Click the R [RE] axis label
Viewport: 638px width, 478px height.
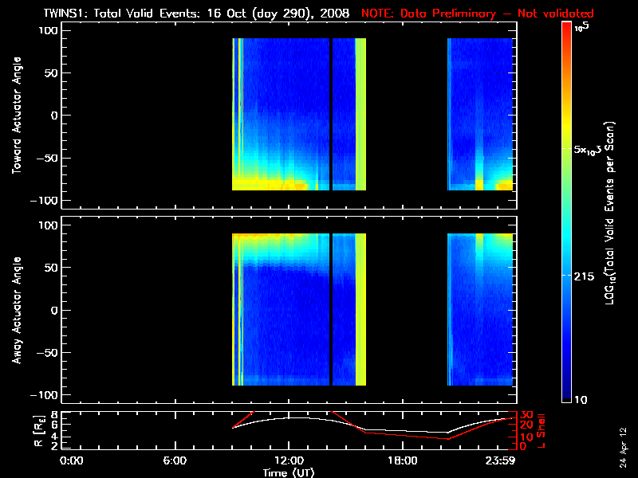(x=18, y=429)
